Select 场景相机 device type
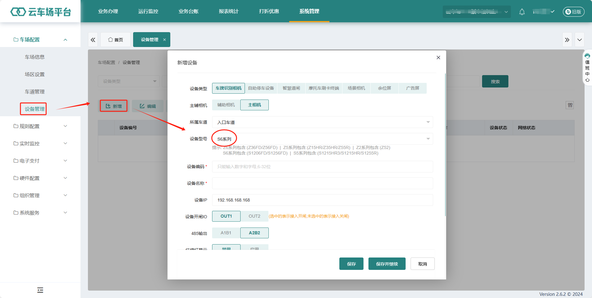Screen dimensions: 592x298 pos(356,88)
